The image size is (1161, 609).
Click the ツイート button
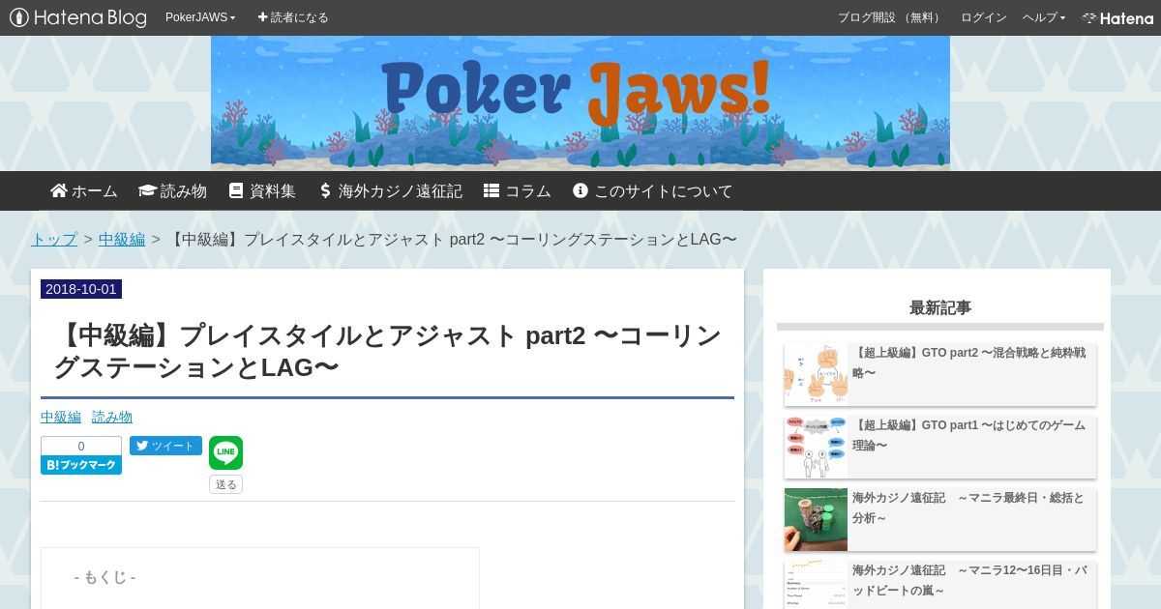pos(165,446)
